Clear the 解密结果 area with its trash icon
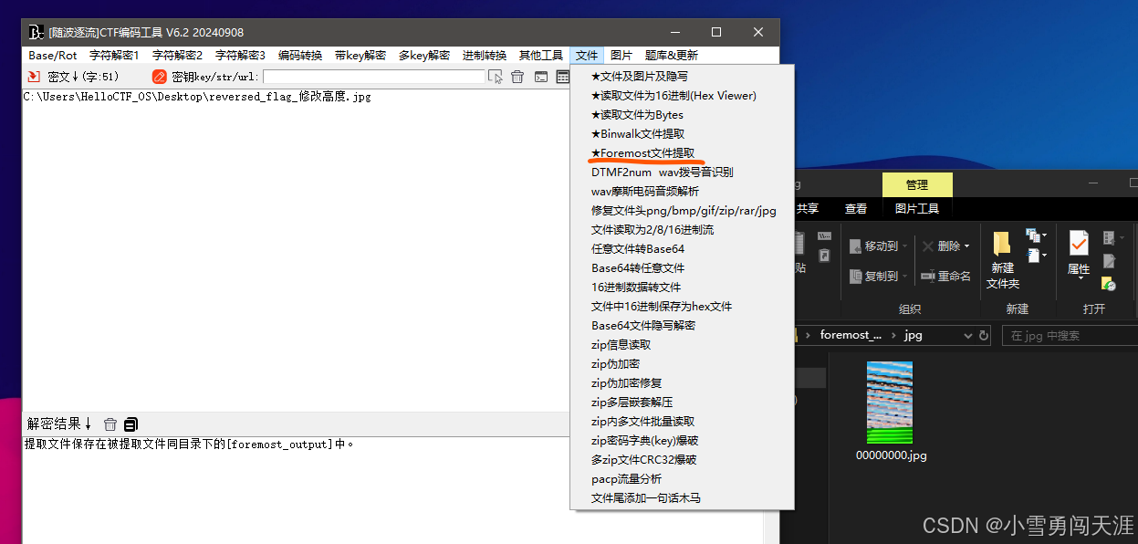 tap(110, 424)
